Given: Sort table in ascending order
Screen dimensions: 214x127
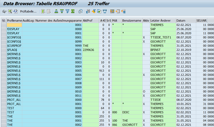Looking at the screenshot, I should click(56, 12).
